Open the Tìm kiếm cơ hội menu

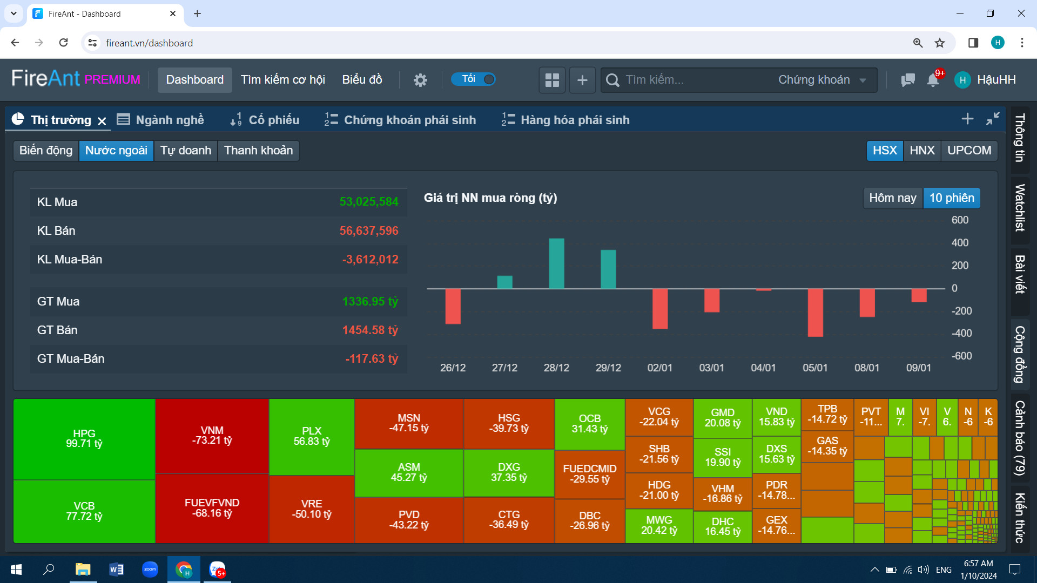pos(282,80)
